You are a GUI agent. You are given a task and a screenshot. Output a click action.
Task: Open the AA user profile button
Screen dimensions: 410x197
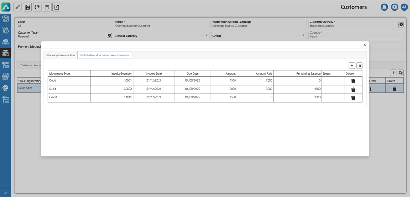[404, 7]
